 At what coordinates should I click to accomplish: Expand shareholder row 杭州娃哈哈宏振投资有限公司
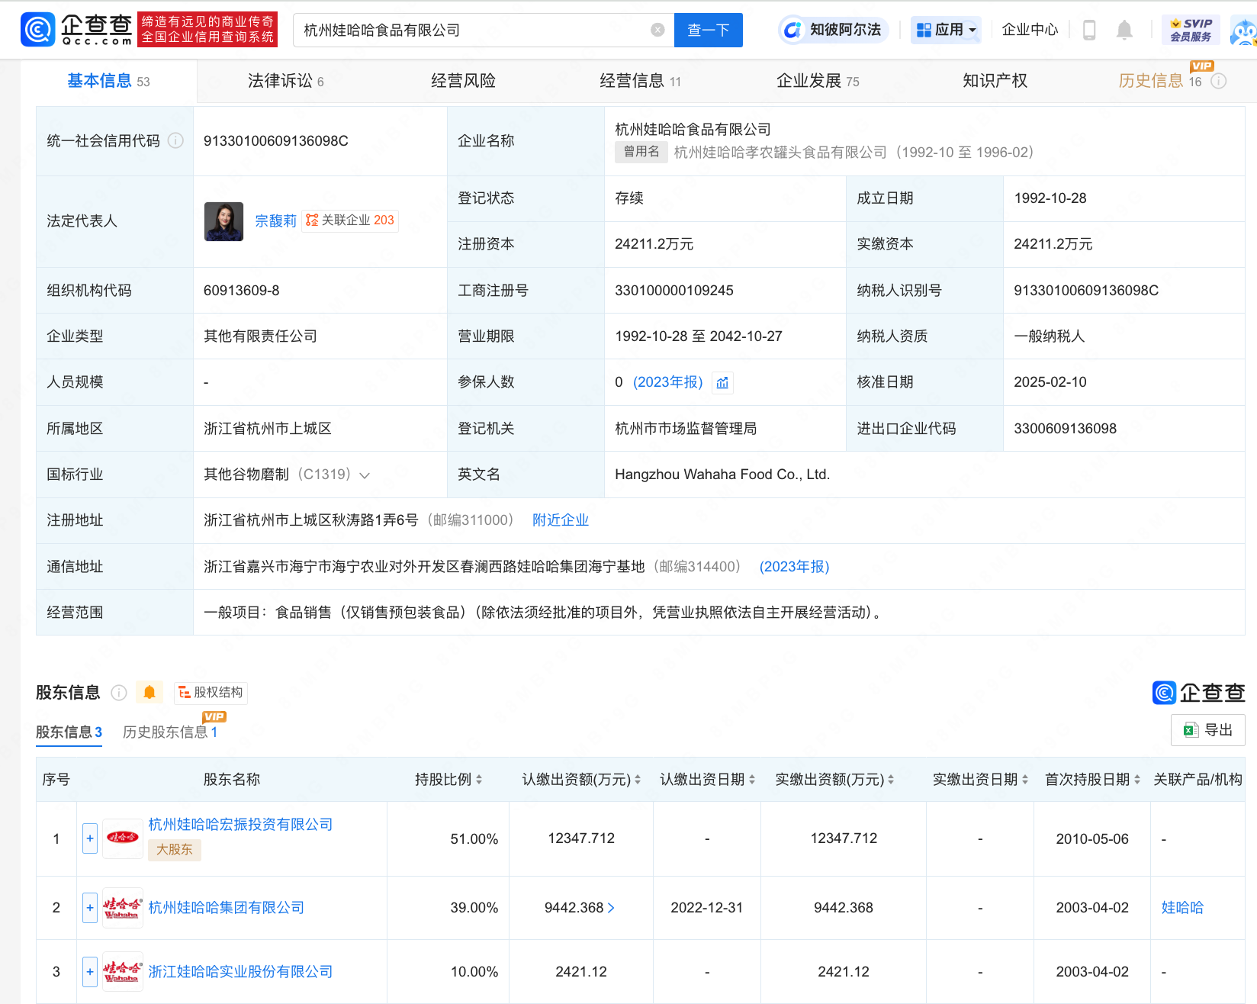[90, 838]
